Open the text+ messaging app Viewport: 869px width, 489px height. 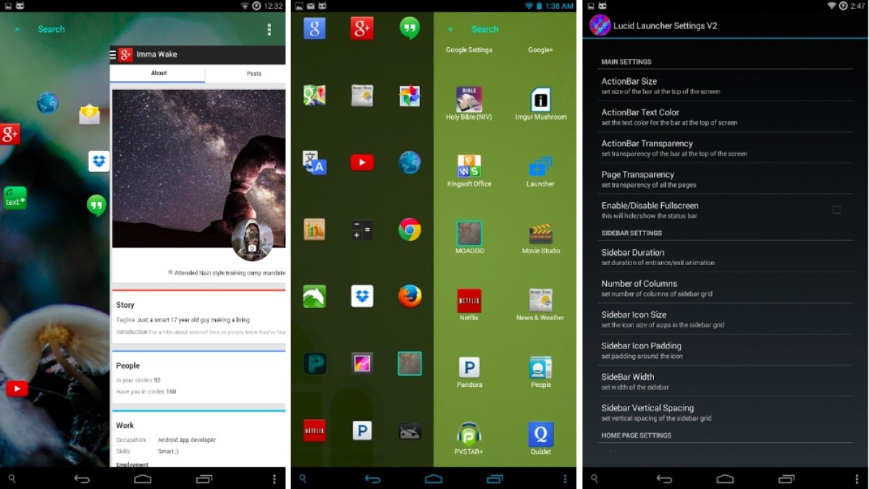[x=15, y=198]
